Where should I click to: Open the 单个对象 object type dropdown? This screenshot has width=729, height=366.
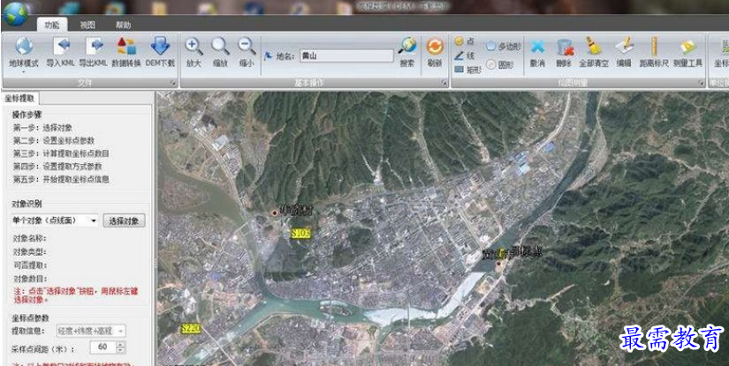click(94, 220)
